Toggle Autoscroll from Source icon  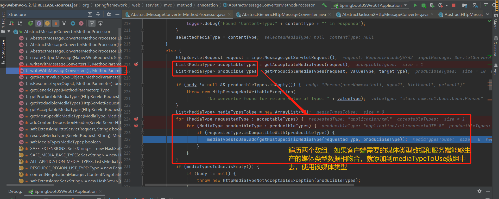(100, 23)
